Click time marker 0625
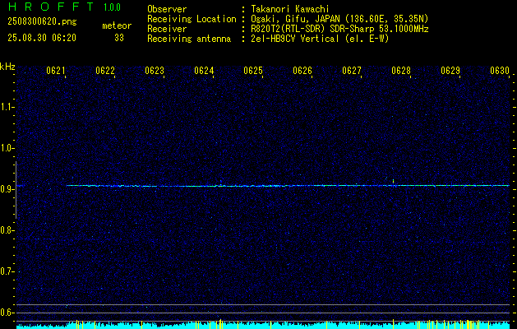Viewport: 517px width, 329px height. [x=253, y=71]
